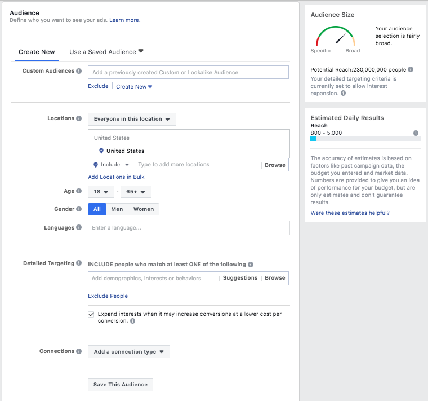Click Exclude People link
428x401 pixels.
[108, 296]
